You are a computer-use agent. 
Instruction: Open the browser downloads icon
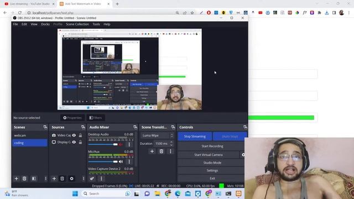[x=327, y=13]
